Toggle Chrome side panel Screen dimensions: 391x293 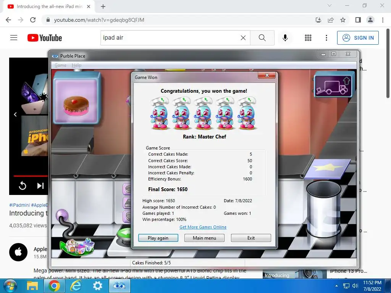pyautogui.click(x=358, y=20)
